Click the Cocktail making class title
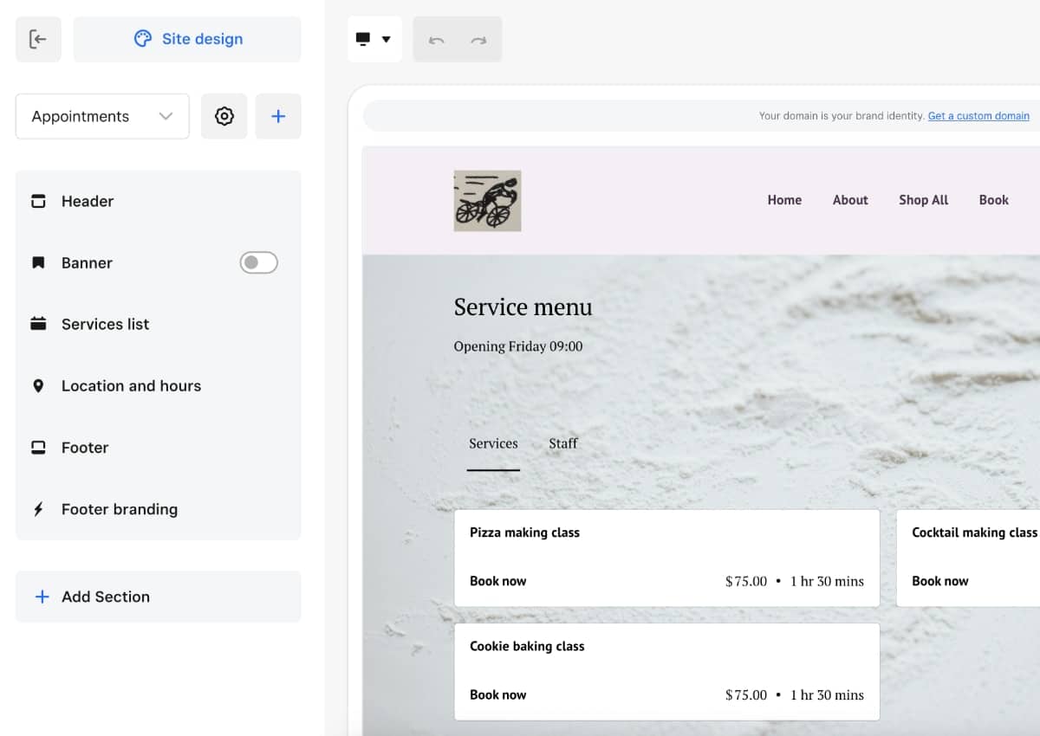This screenshot has width=1040, height=736. 974,533
